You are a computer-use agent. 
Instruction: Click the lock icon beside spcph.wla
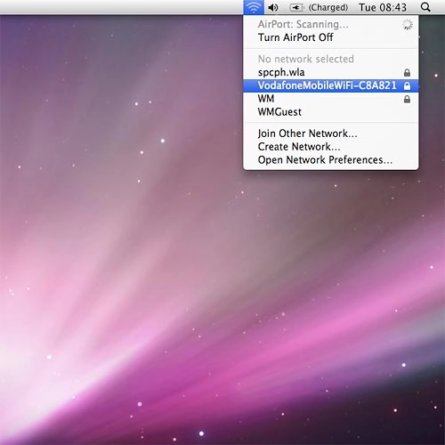407,72
